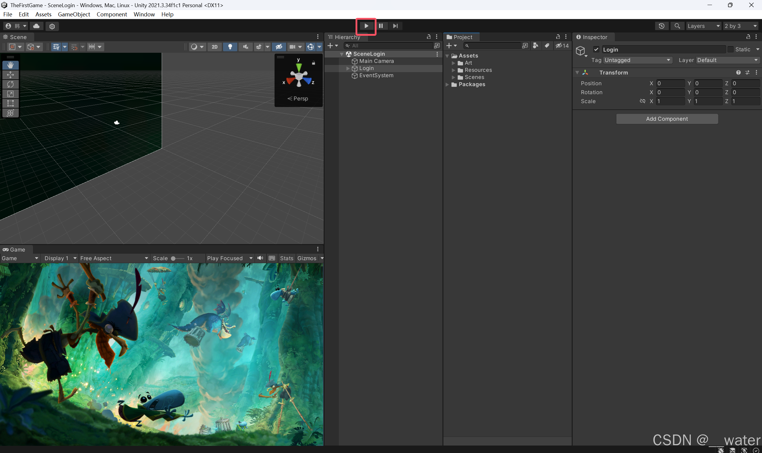The width and height of the screenshot is (762, 453).
Task: Open the Tag Untagged dropdown
Action: coord(637,60)
